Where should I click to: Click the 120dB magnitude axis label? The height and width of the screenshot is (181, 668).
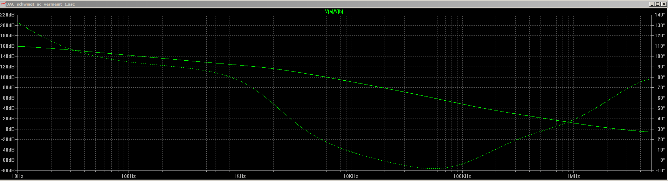[7, 67]
